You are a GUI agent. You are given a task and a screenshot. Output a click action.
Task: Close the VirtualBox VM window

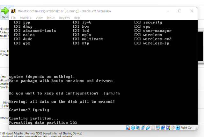[192, 11]
